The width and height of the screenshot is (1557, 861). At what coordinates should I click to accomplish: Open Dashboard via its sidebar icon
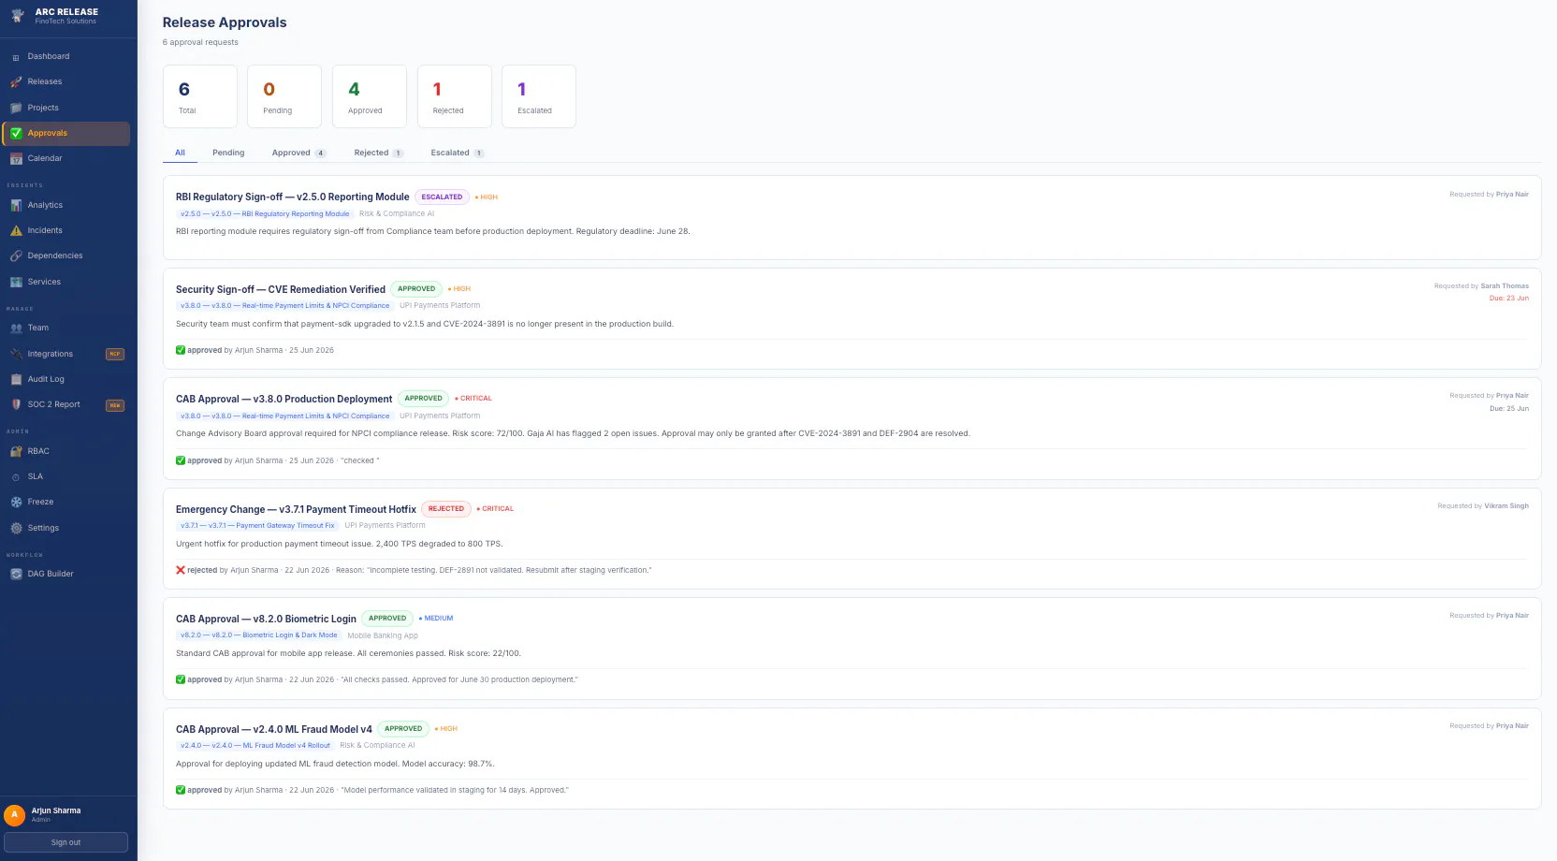pos(16,57)
